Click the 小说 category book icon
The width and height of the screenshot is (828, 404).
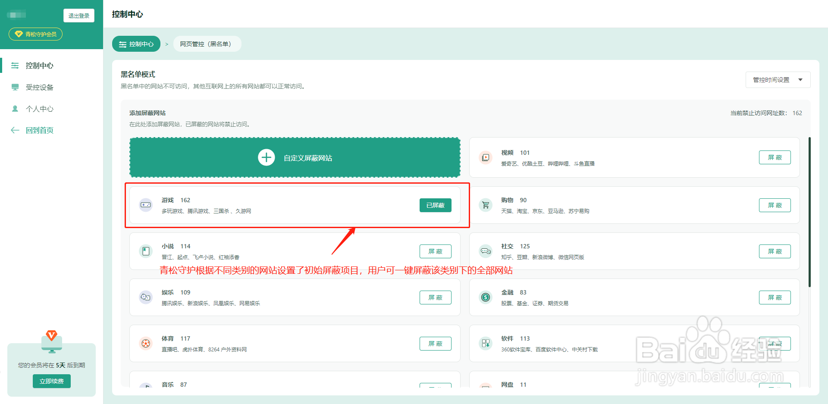pos(146,251)
